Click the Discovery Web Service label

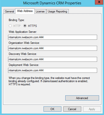pos(23,54)
